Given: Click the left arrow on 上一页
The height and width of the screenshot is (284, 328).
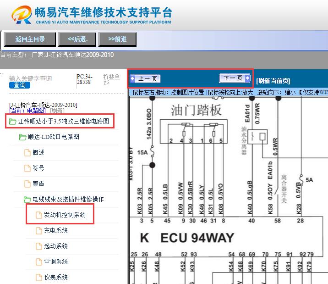Looking at the screenshot, I should (x=132, y=79).
